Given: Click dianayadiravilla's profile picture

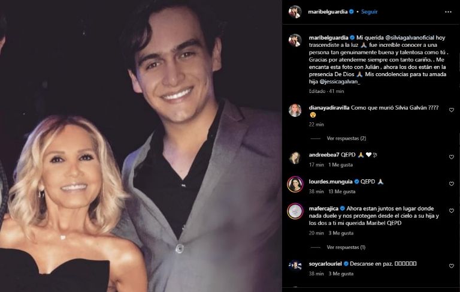Looking at the screenshot, I should 294,110.
